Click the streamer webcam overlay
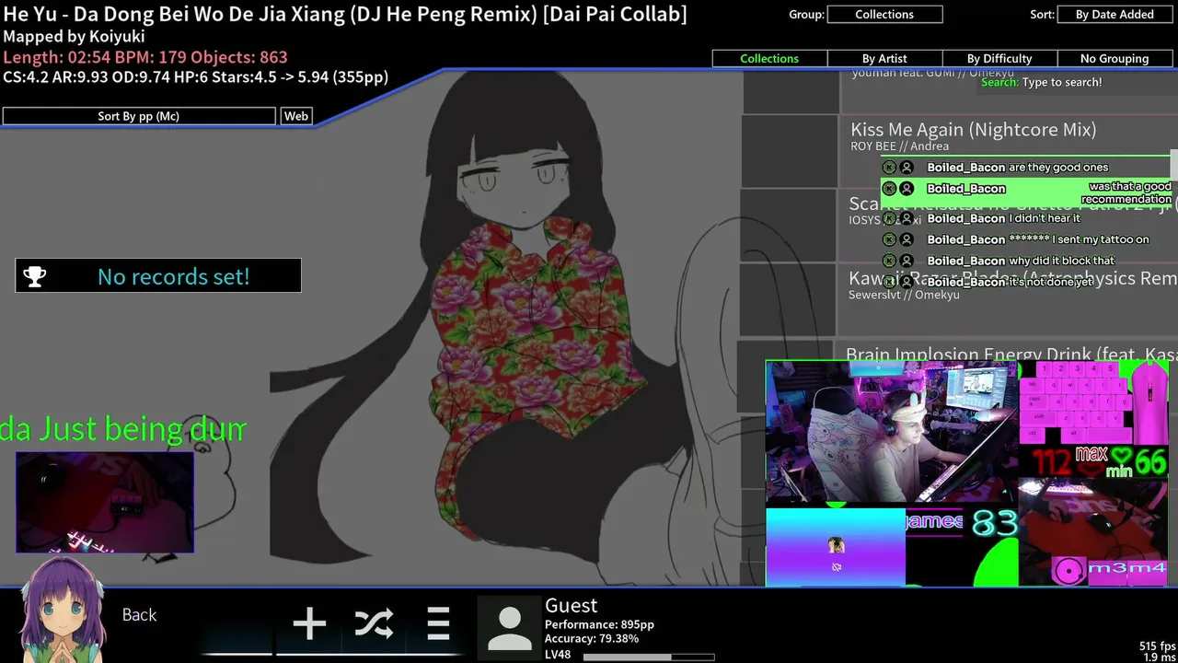This screenshot has width=1178, height=663. click(891, 433)
